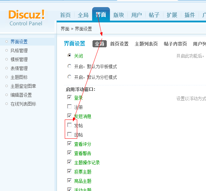Open the 用户 top navigation tab
The width and height of the screenshot is (206, 191).
point(136,15)
